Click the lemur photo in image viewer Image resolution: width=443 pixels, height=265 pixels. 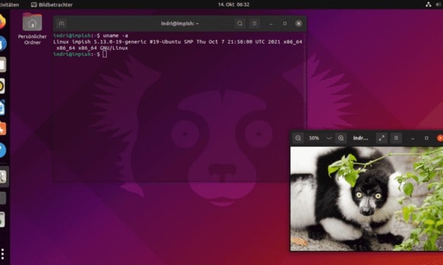pos(367,199)
